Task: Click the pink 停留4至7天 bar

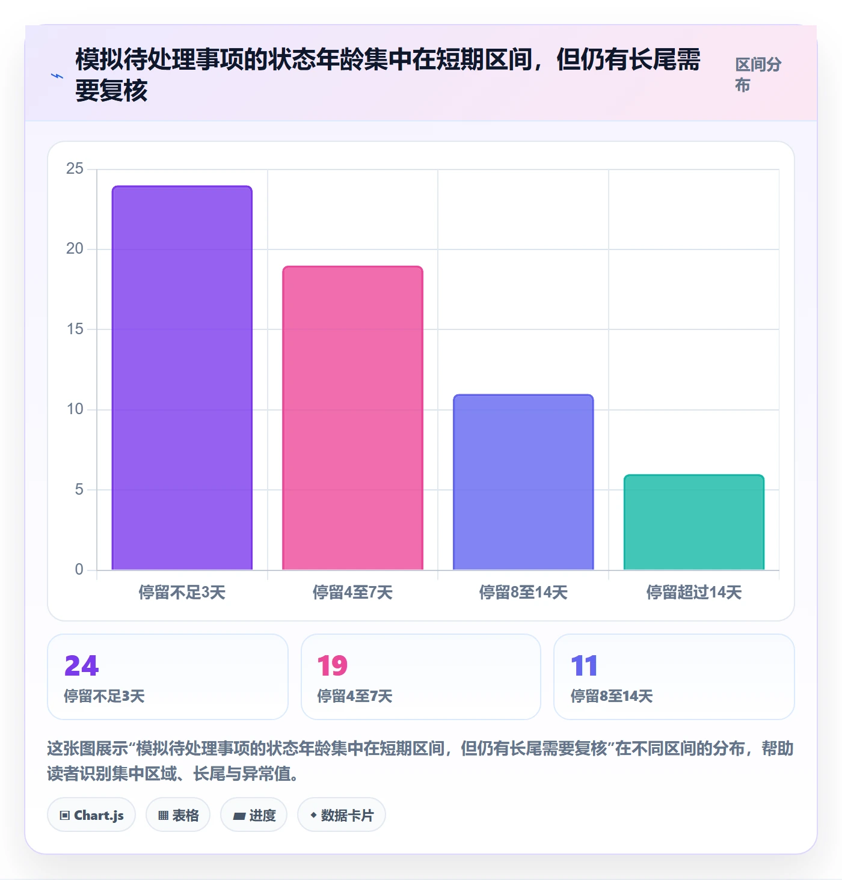Action: (x=353, y=418)
